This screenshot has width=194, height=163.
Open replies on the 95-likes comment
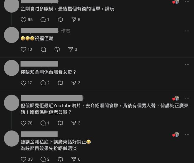click(43, 20)
